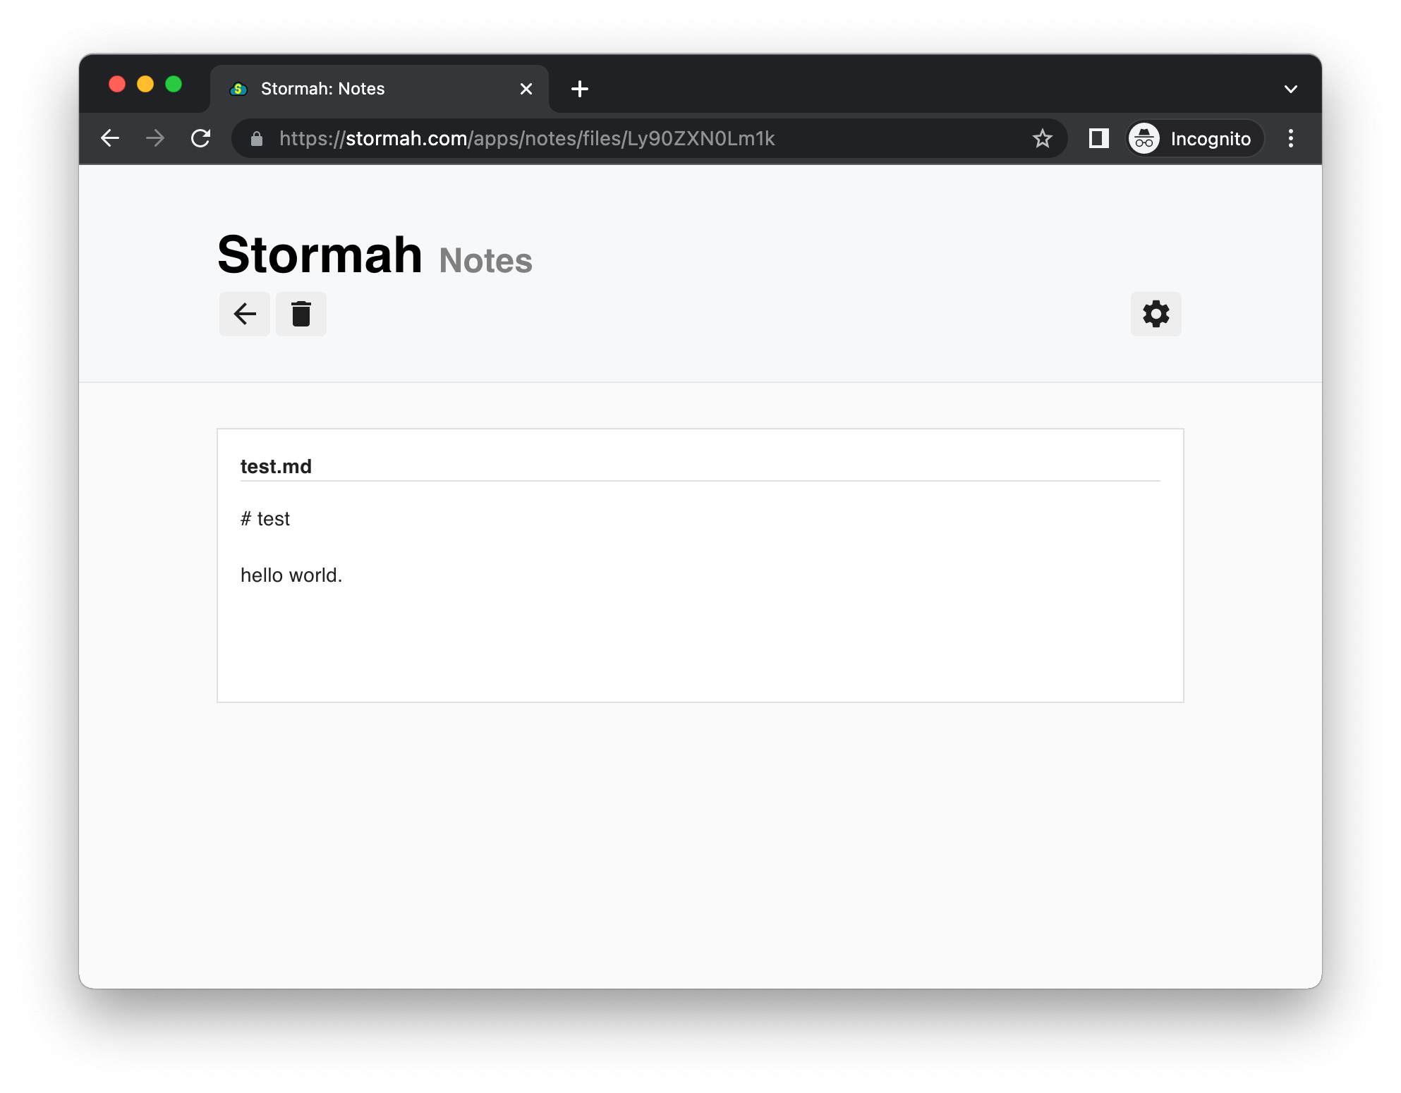Image resolution: width=1401 pixels, height=1093 pixels.
Task: Click the Incognito profile button
Action: 1194,138
